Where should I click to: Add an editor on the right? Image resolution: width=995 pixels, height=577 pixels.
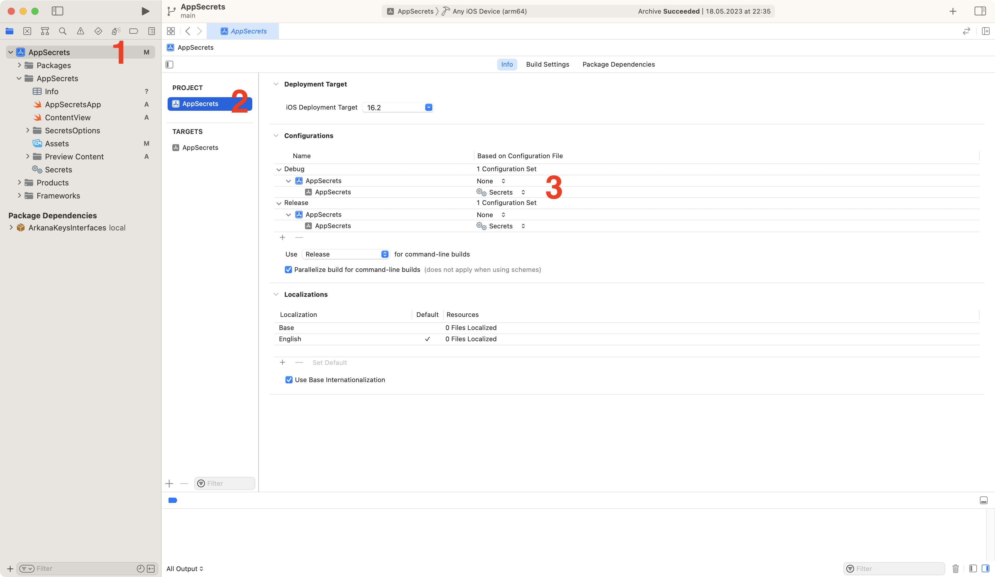click(x=986, y=31)
